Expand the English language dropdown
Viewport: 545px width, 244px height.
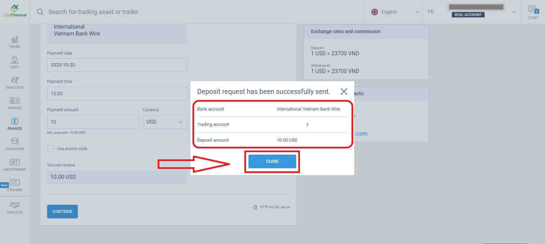395,12
